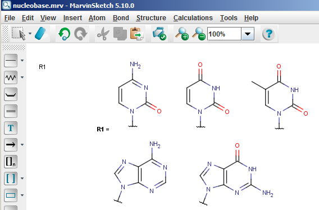The image size is (319, 210).
Task: Click the Cut scissors icon
Action: click(103, 34)
